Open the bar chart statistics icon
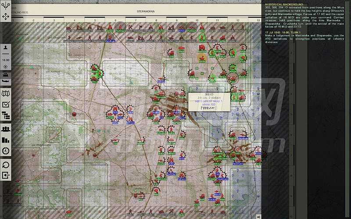 6,140
